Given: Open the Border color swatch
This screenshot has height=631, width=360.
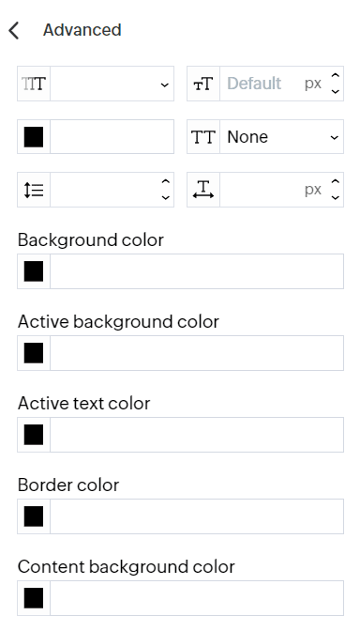Looking at the screenshot, I should tap(34, 516).
